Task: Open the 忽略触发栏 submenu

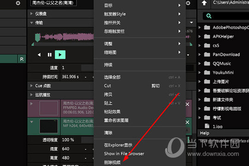Action: 140,31
